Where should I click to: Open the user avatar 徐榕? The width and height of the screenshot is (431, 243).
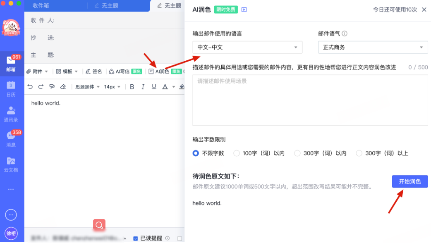click(11, 233)
